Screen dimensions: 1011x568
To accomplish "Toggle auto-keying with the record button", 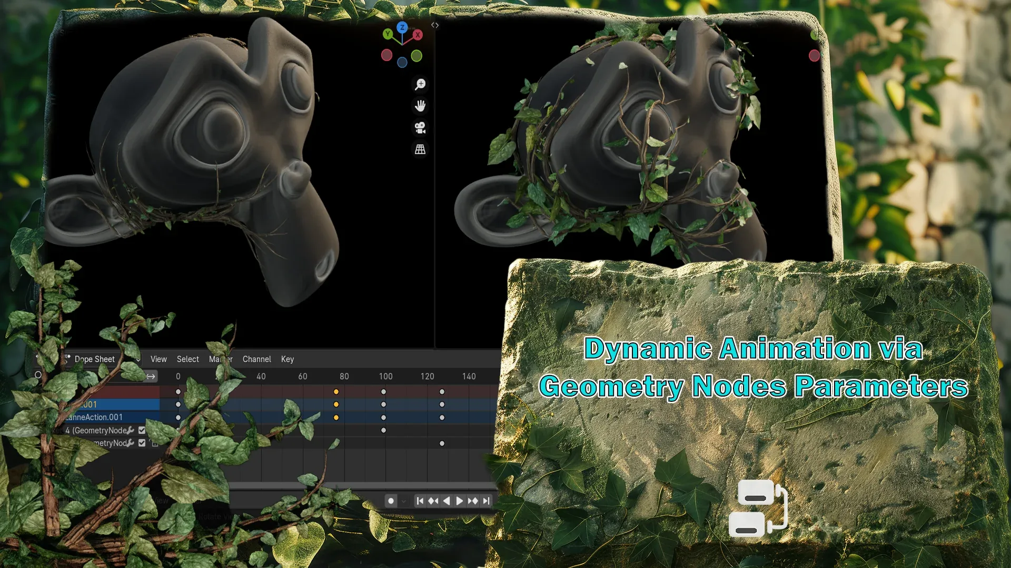I will [391, 501].
